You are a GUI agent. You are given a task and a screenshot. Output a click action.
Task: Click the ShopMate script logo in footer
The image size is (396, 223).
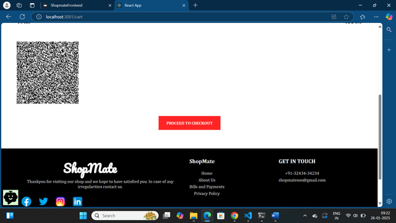(x=90, y=169)
